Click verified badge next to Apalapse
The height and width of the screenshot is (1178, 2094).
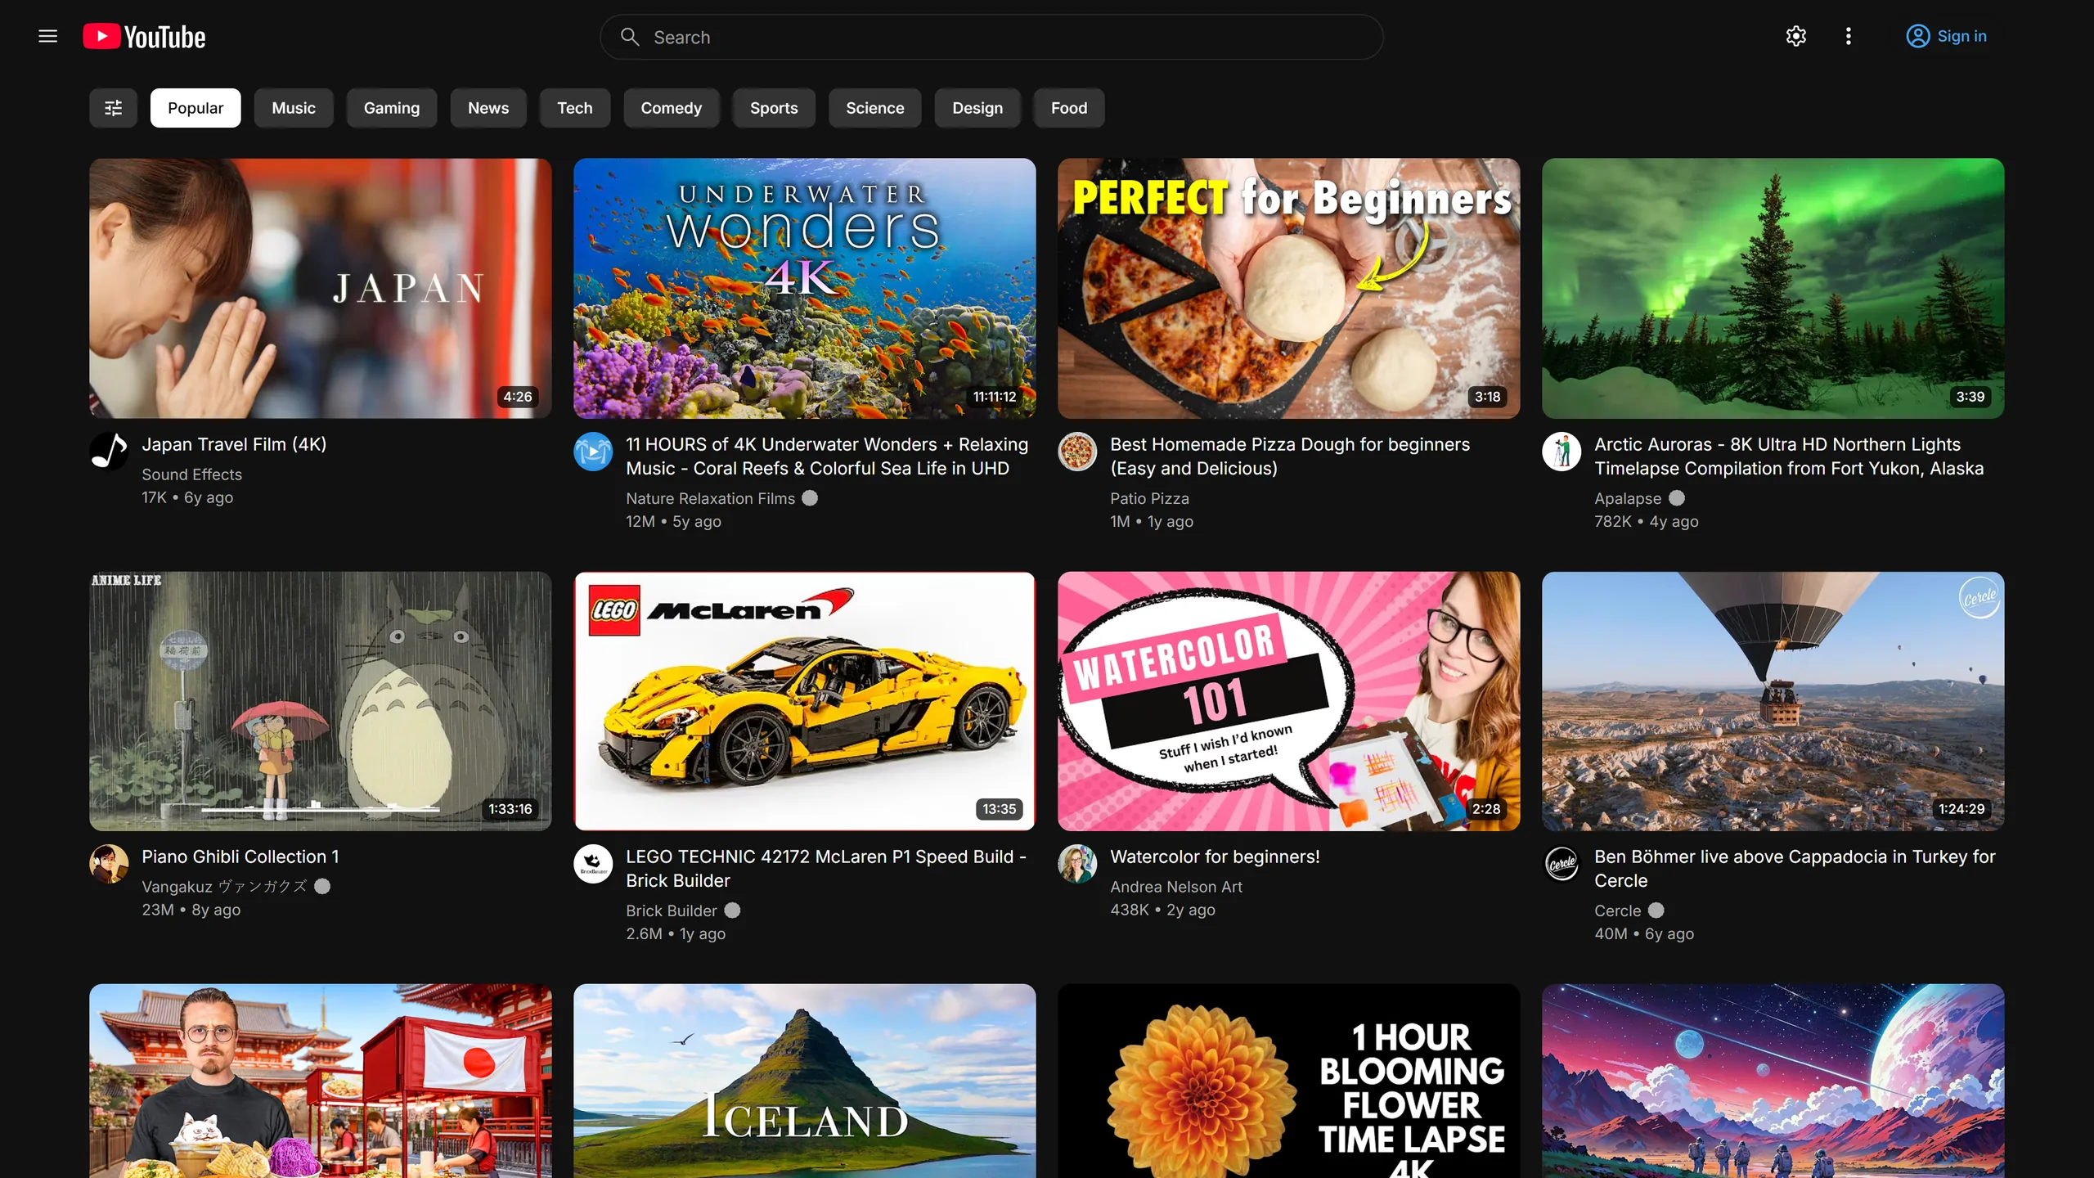[x=1677, y=498]
